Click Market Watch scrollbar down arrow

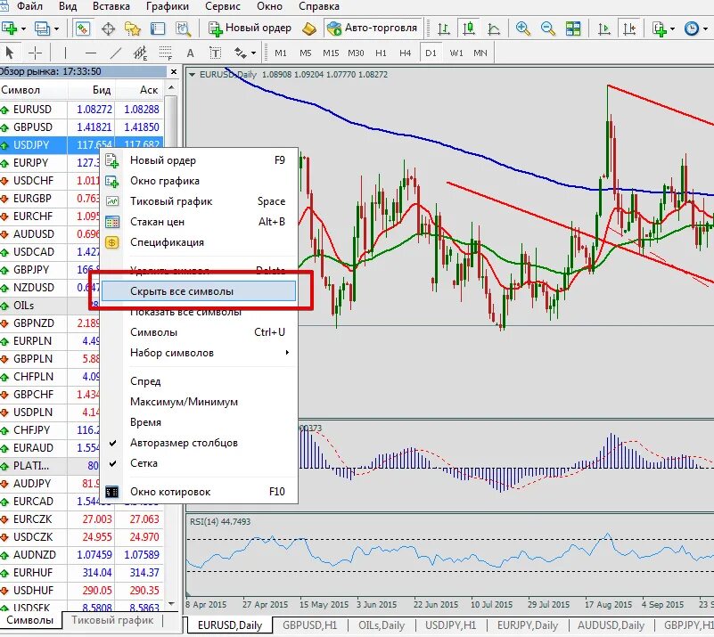point(171,604)
